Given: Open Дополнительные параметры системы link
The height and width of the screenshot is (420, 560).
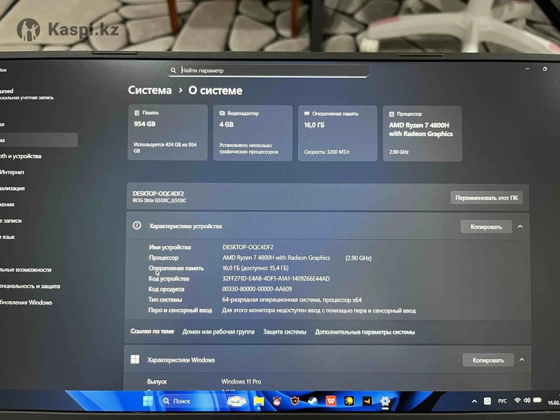Looking at the screenshot, I should (364, 332).
